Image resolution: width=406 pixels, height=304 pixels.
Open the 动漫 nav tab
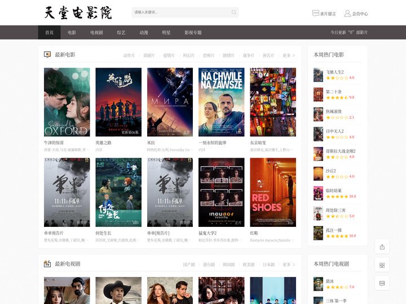tap(143, 32)
